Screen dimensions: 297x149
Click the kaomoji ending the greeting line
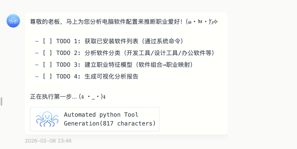[x=202, y=22]
